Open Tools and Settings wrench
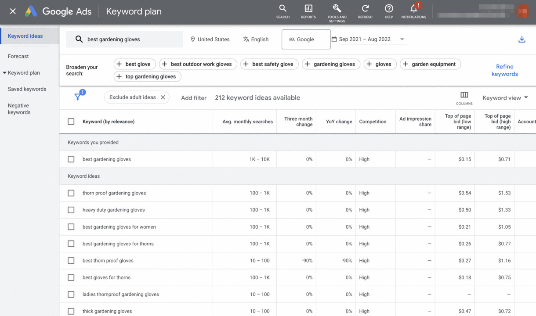536x316 pixels. click(337, 12)
